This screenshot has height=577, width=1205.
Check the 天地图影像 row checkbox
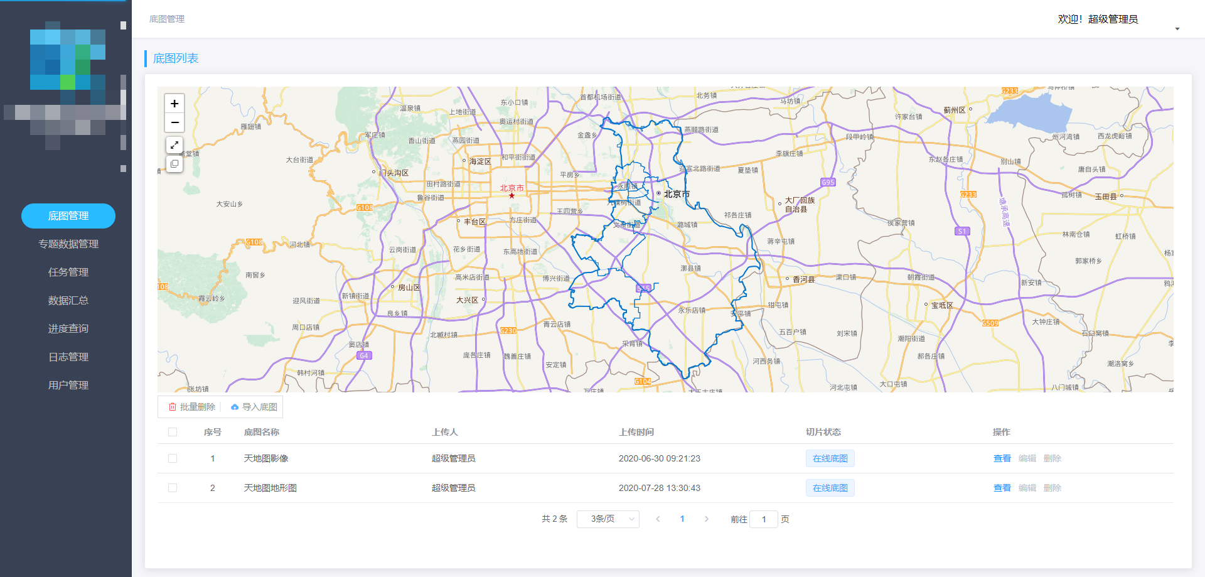(x=173, y=458)
